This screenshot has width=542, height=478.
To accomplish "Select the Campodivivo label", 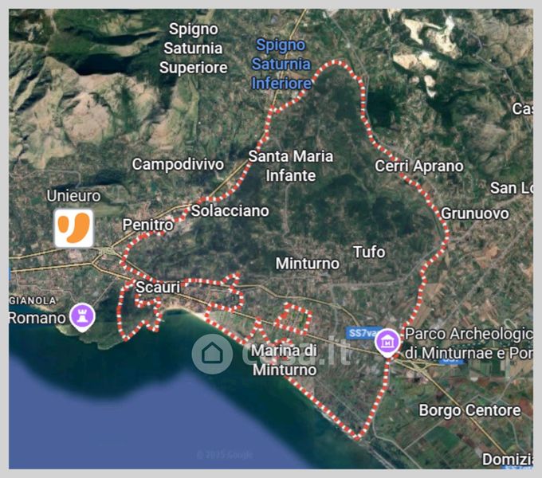I will [x=178, y=164].
